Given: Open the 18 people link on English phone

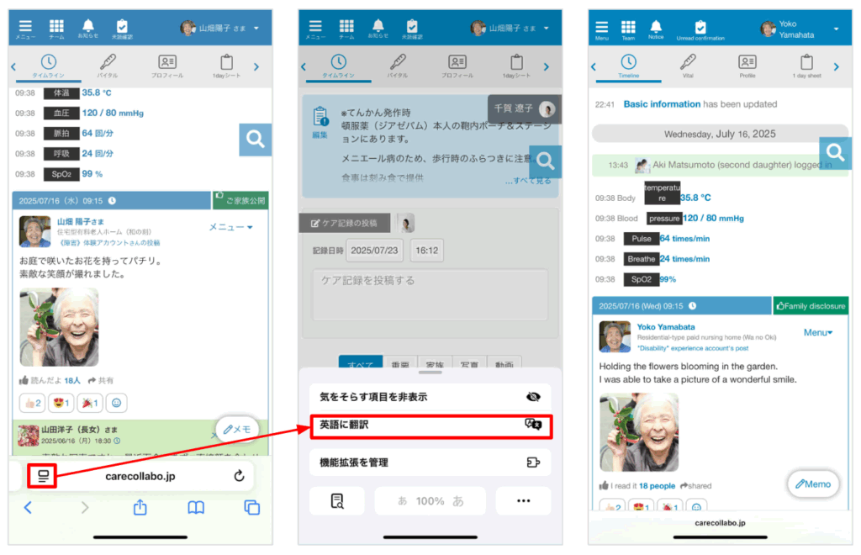Looking at the screenshot, I should coord(657,486).
